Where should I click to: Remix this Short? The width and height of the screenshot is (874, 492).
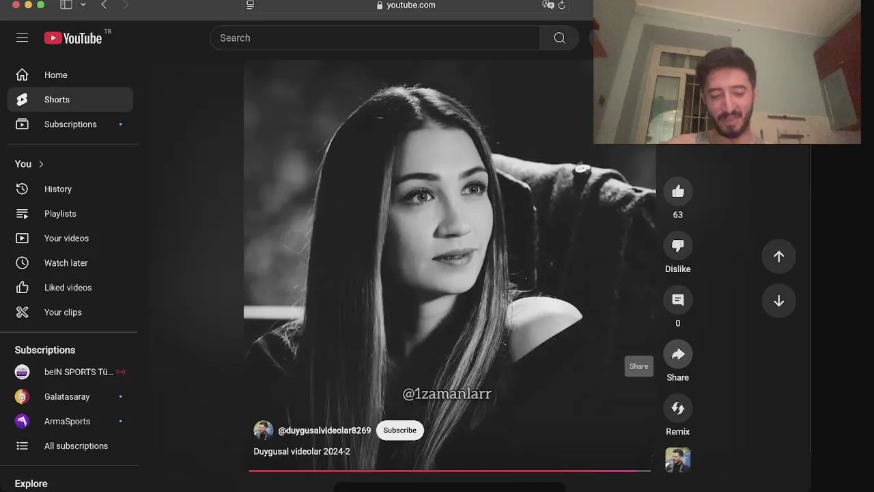click(678, 409)
